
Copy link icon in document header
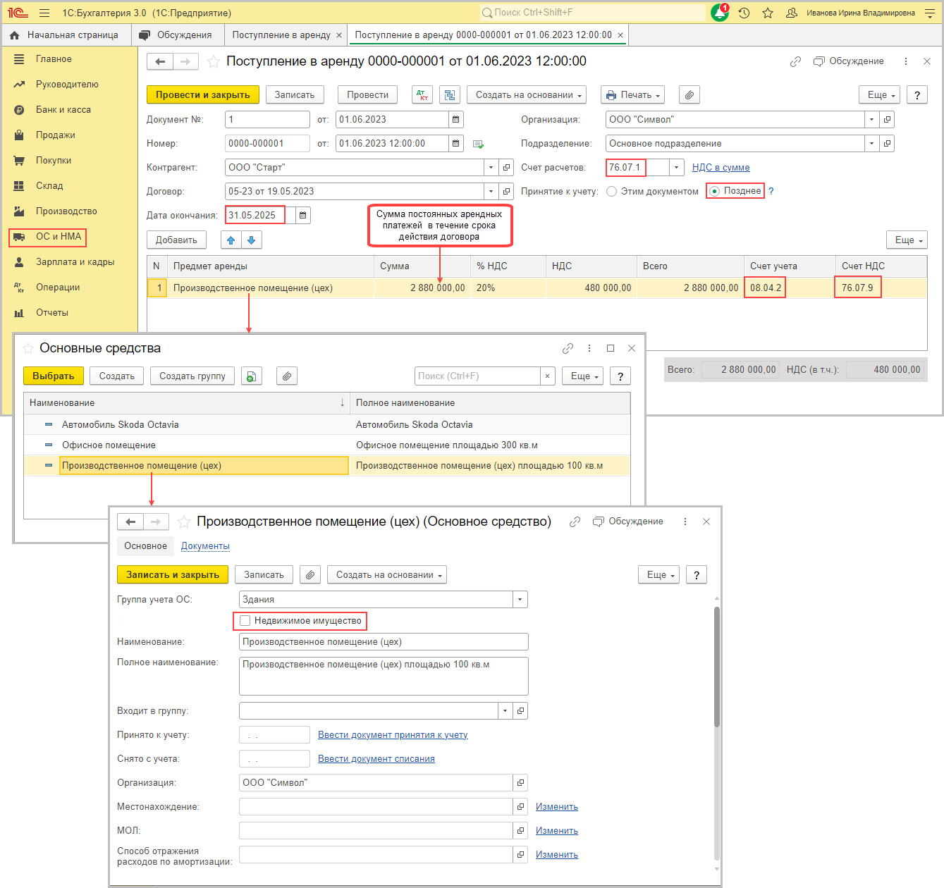795,61
